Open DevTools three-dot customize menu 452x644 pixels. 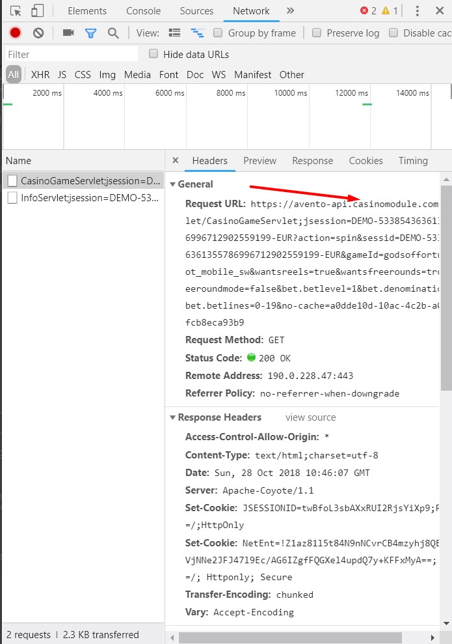(418, 11)
